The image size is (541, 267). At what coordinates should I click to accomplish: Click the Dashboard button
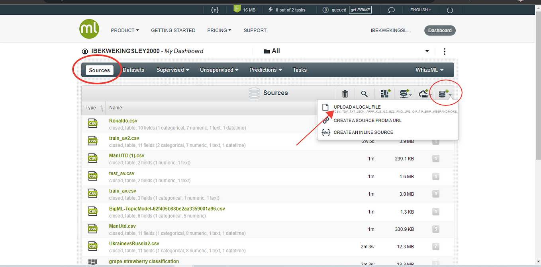click(x=440, y=31)
